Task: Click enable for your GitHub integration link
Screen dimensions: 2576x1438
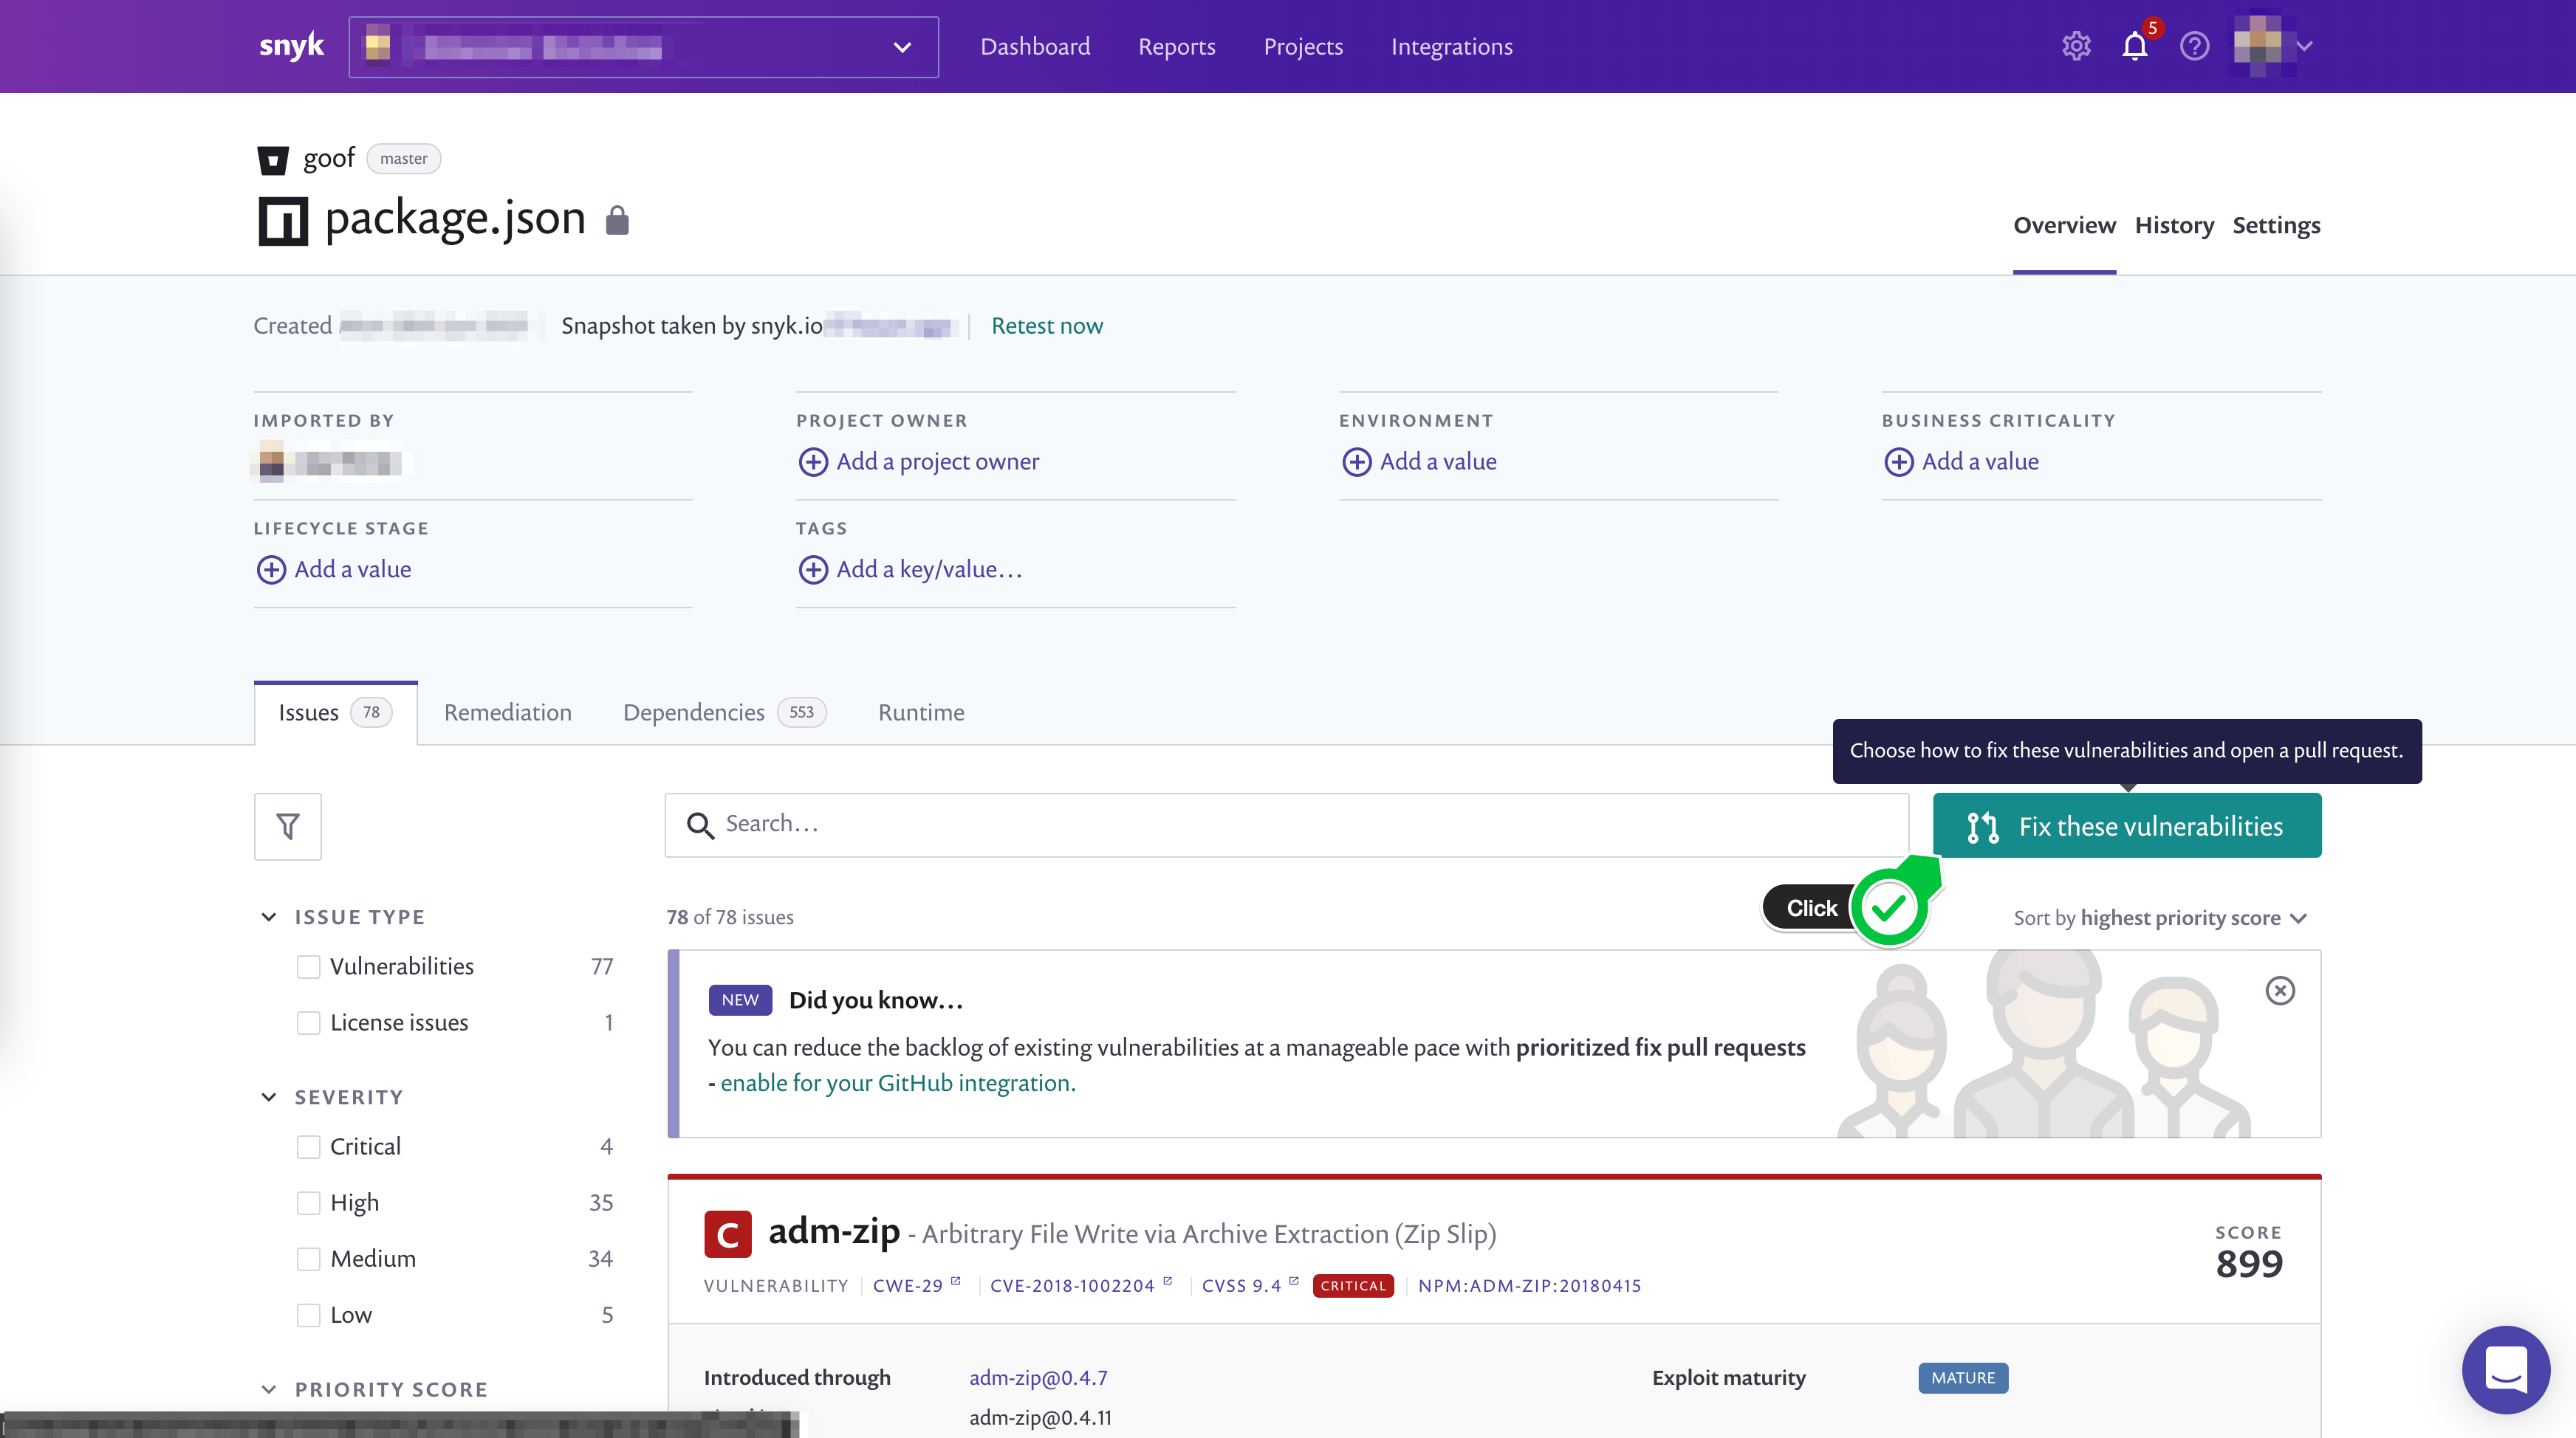Action: tap(897, 1083)
